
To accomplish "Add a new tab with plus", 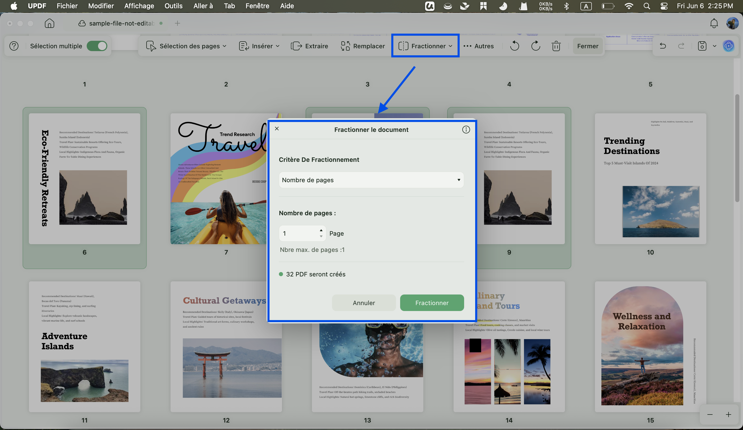I will [x=177, y=23].
